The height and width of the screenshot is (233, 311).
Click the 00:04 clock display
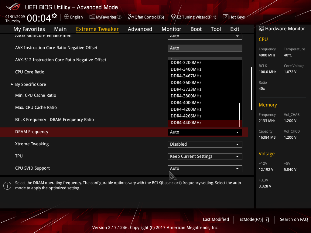(39, 18)
